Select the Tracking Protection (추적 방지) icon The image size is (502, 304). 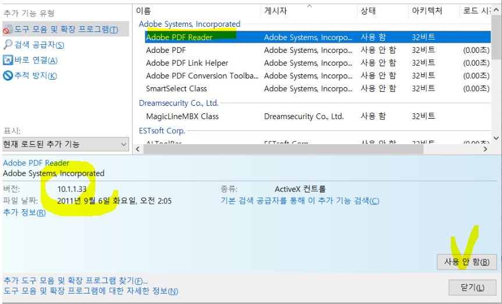pyautogui.click(x=8, y=76)
